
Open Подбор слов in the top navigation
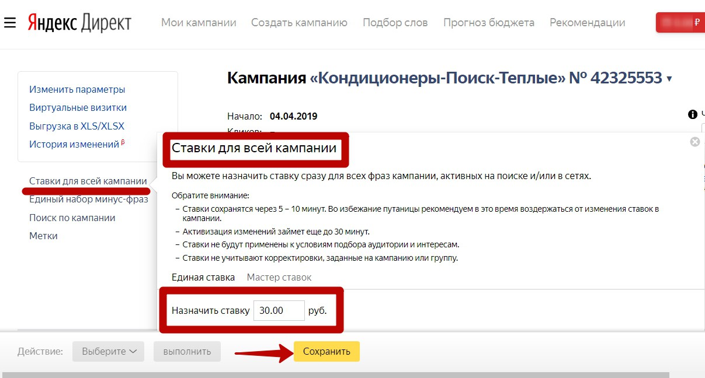tap(395, 23)
